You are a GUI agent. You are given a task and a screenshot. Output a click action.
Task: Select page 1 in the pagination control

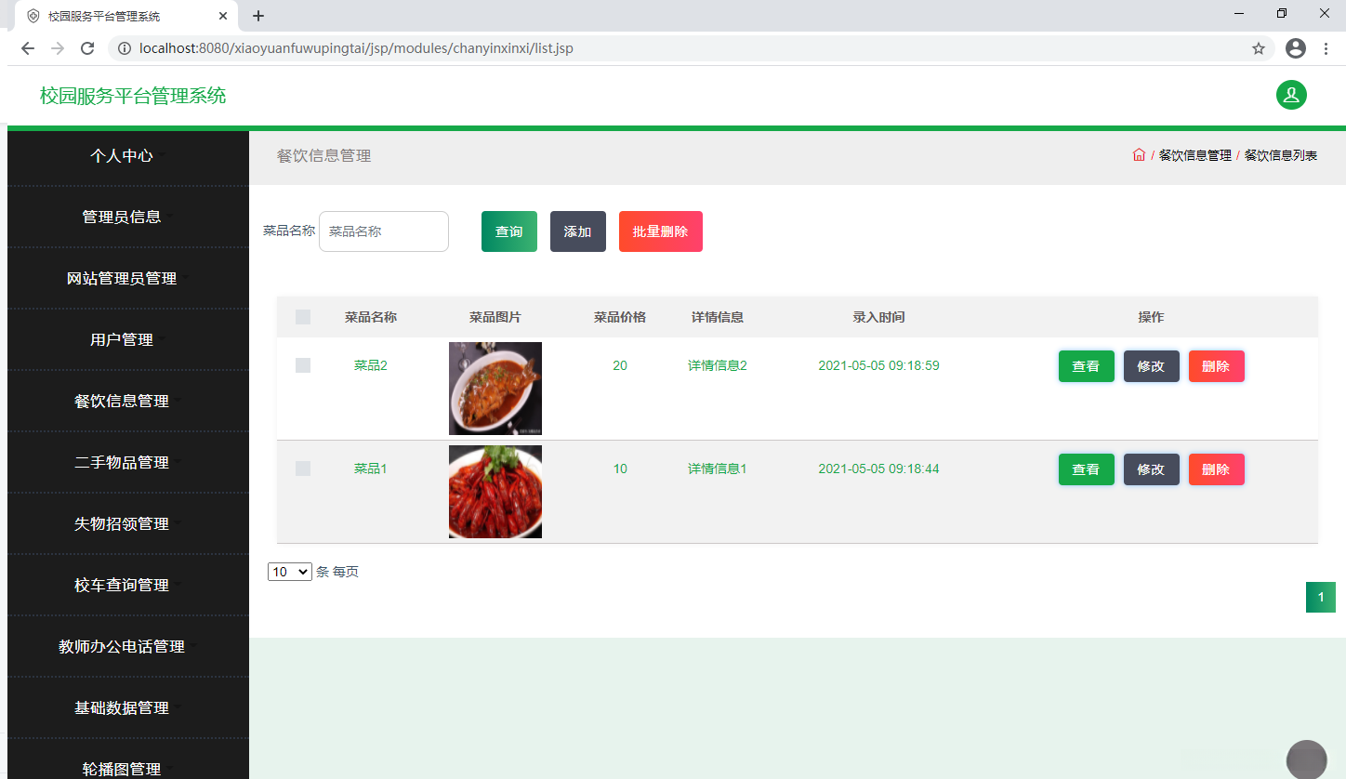coord(1321,597)
